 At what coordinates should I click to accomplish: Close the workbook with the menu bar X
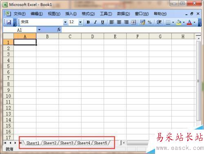[198, 14]
